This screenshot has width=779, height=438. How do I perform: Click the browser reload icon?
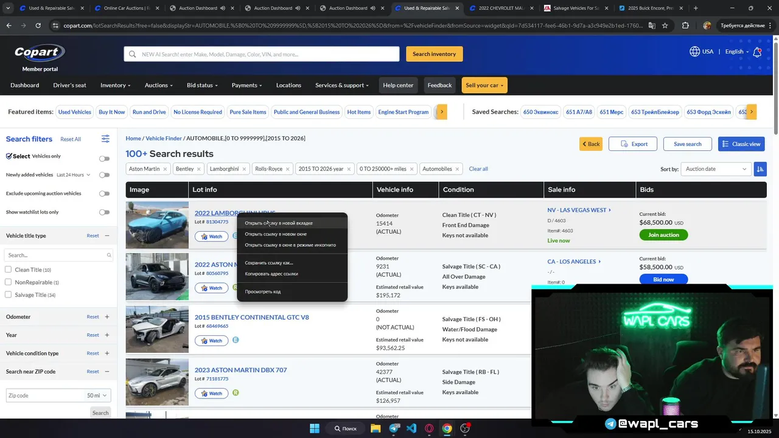(x=38, y=26)
